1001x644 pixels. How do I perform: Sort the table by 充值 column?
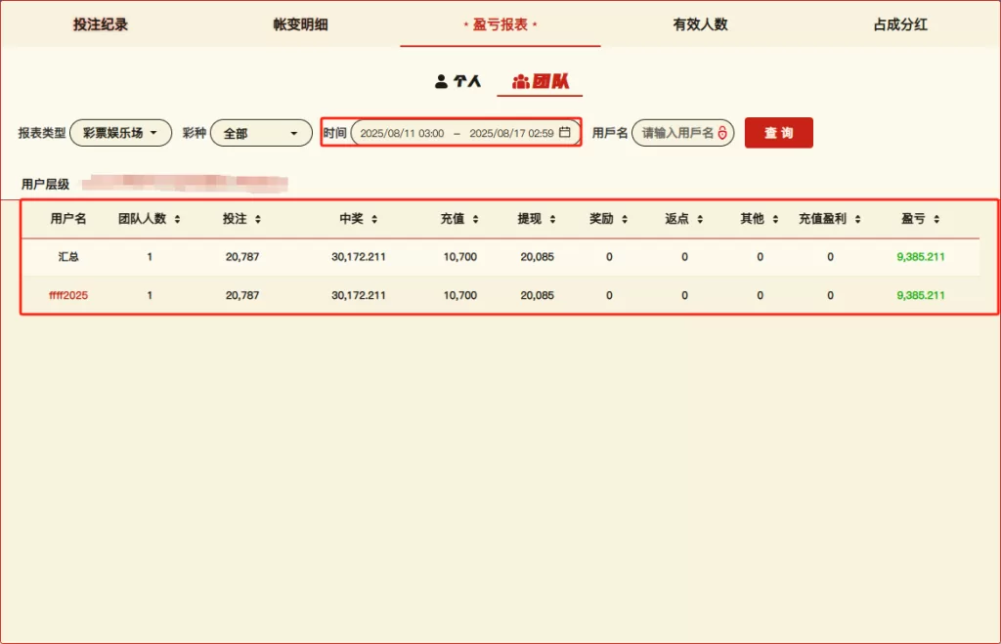pyautogui.click(x=476, y=219)
